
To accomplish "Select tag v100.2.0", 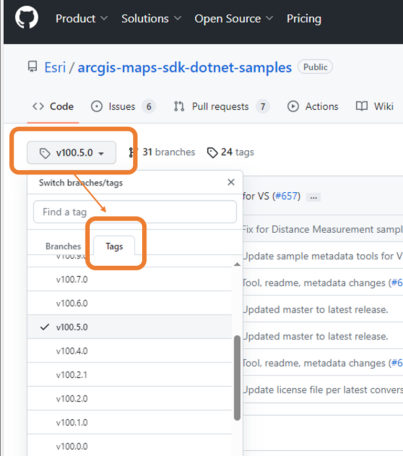I will [130, 398].
